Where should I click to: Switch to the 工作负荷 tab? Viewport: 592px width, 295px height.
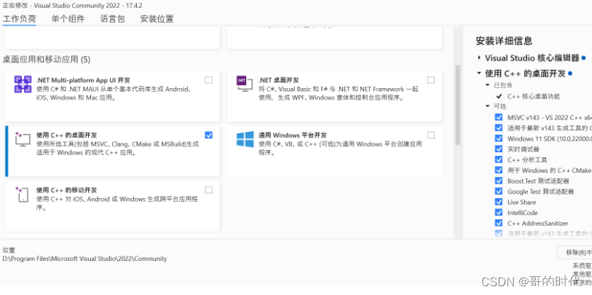19,19
